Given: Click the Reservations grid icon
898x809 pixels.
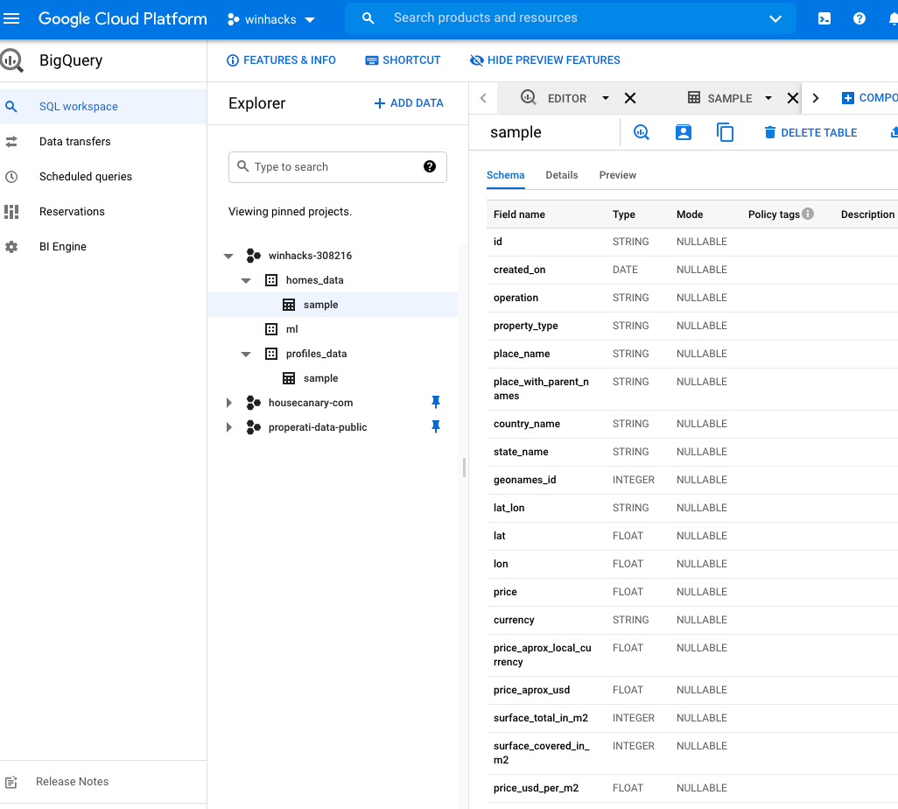Looking at the screenshot, I should [11, 211].
